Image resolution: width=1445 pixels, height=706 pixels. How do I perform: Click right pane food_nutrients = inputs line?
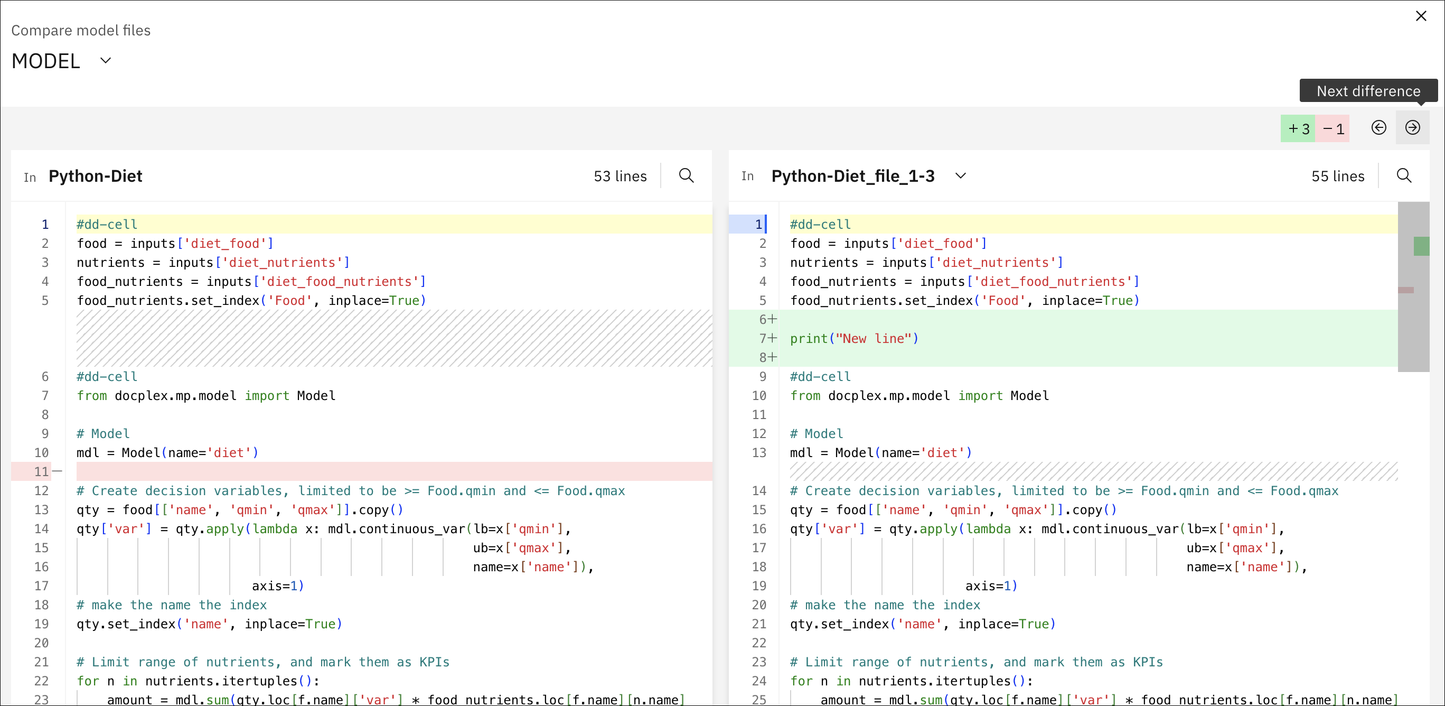pos(965,282)
